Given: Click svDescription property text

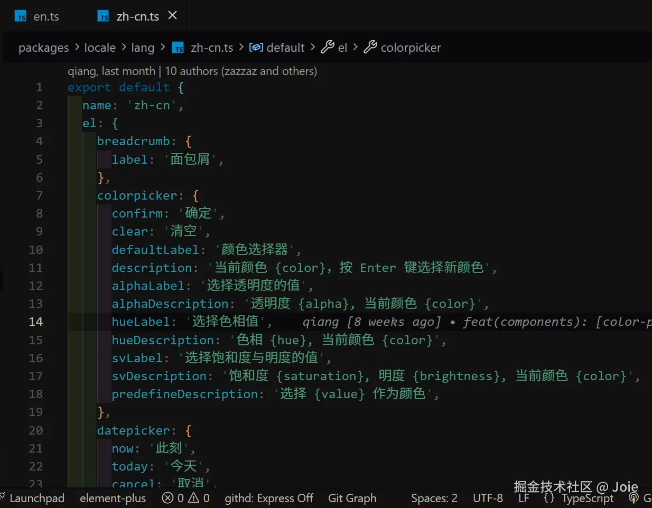Looking at the screenshot, I should [x=159, y=376].
